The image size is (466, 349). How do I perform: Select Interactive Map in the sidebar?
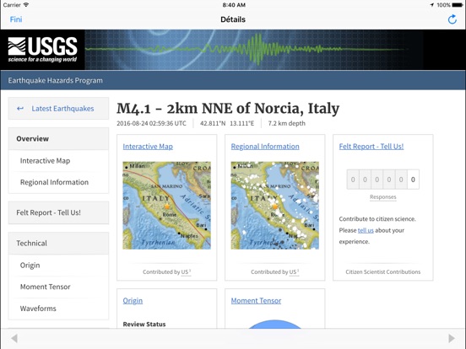pos(58,160)
